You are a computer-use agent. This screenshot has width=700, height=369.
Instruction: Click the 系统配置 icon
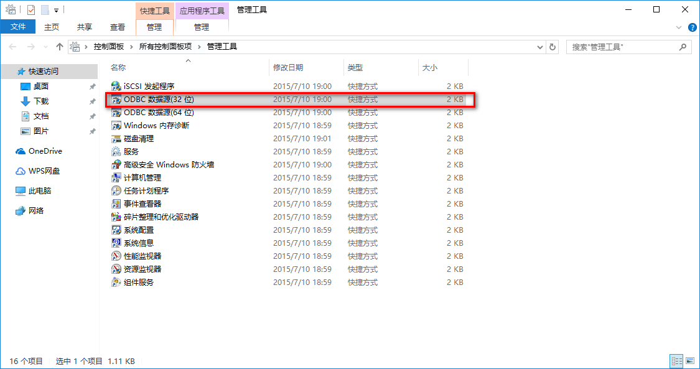coord(116,230)
